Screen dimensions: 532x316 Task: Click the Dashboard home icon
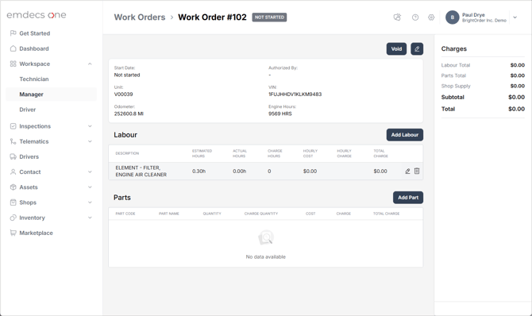[13, 48]
